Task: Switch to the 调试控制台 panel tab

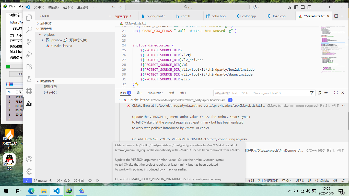Action: [x=155, y=93]
